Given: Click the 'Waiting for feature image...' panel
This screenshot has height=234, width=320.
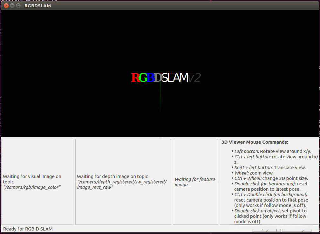Looking at the screenshot, I should [x=195, y=182].
